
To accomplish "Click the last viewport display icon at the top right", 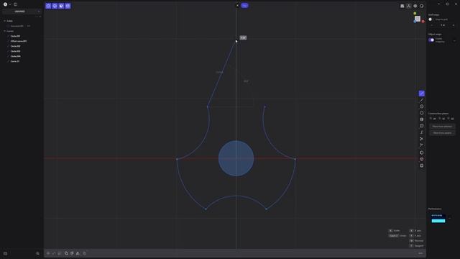I will pyautogui.click(x=422, y=6).
